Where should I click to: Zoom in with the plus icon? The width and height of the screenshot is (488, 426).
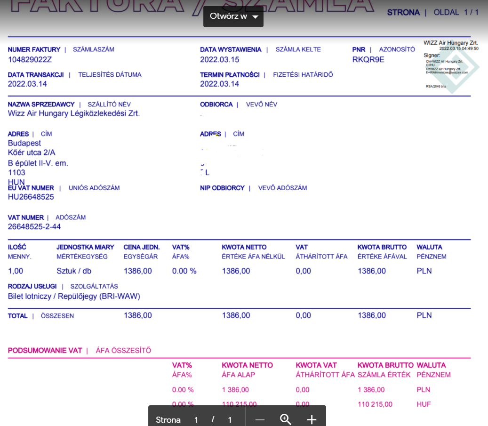[x=312, y=420]
